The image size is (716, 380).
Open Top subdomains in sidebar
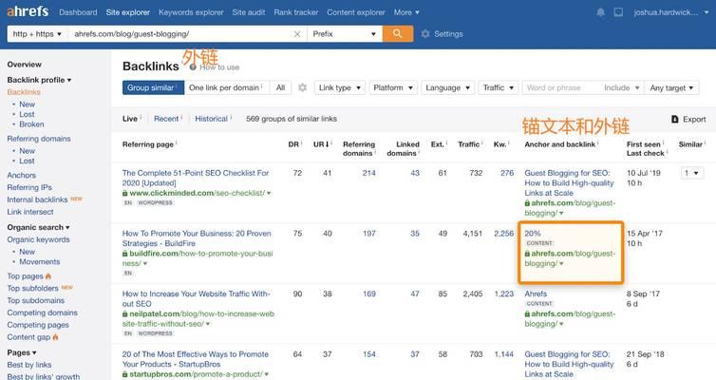36,300
